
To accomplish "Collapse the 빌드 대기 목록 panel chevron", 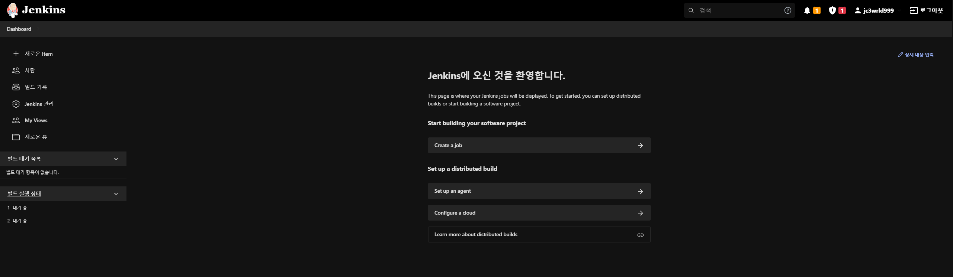I will click(x=116, y=159).
